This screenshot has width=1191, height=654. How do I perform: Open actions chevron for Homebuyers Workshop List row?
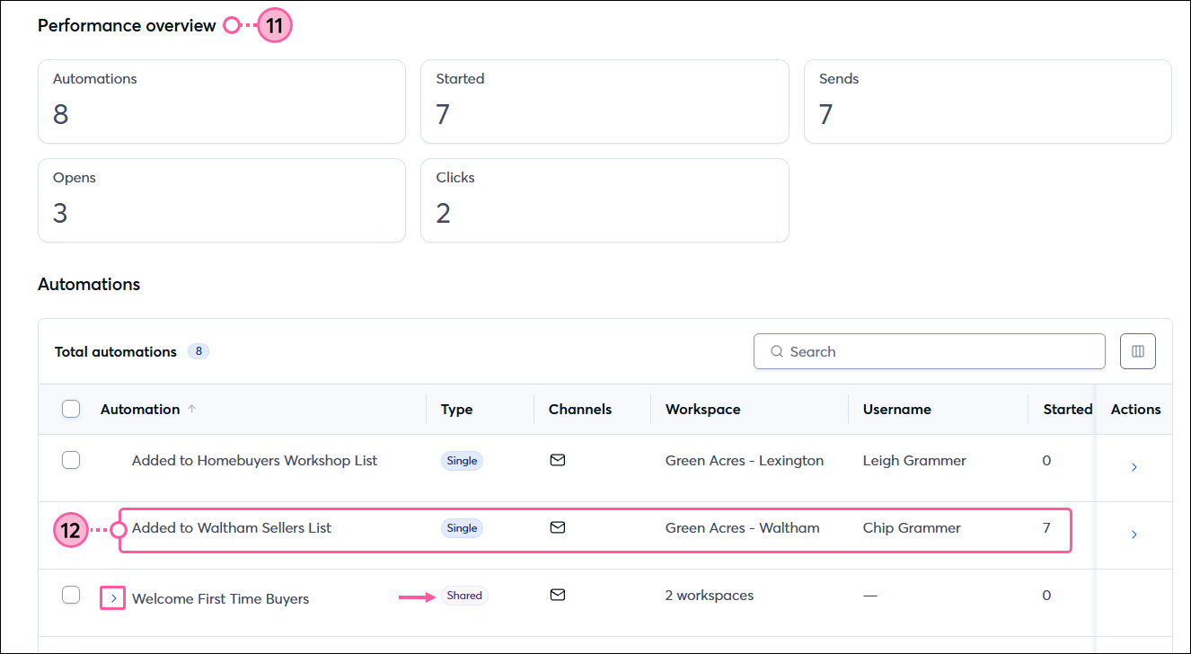1134,467
